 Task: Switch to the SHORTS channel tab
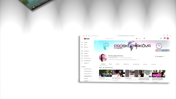118,64
